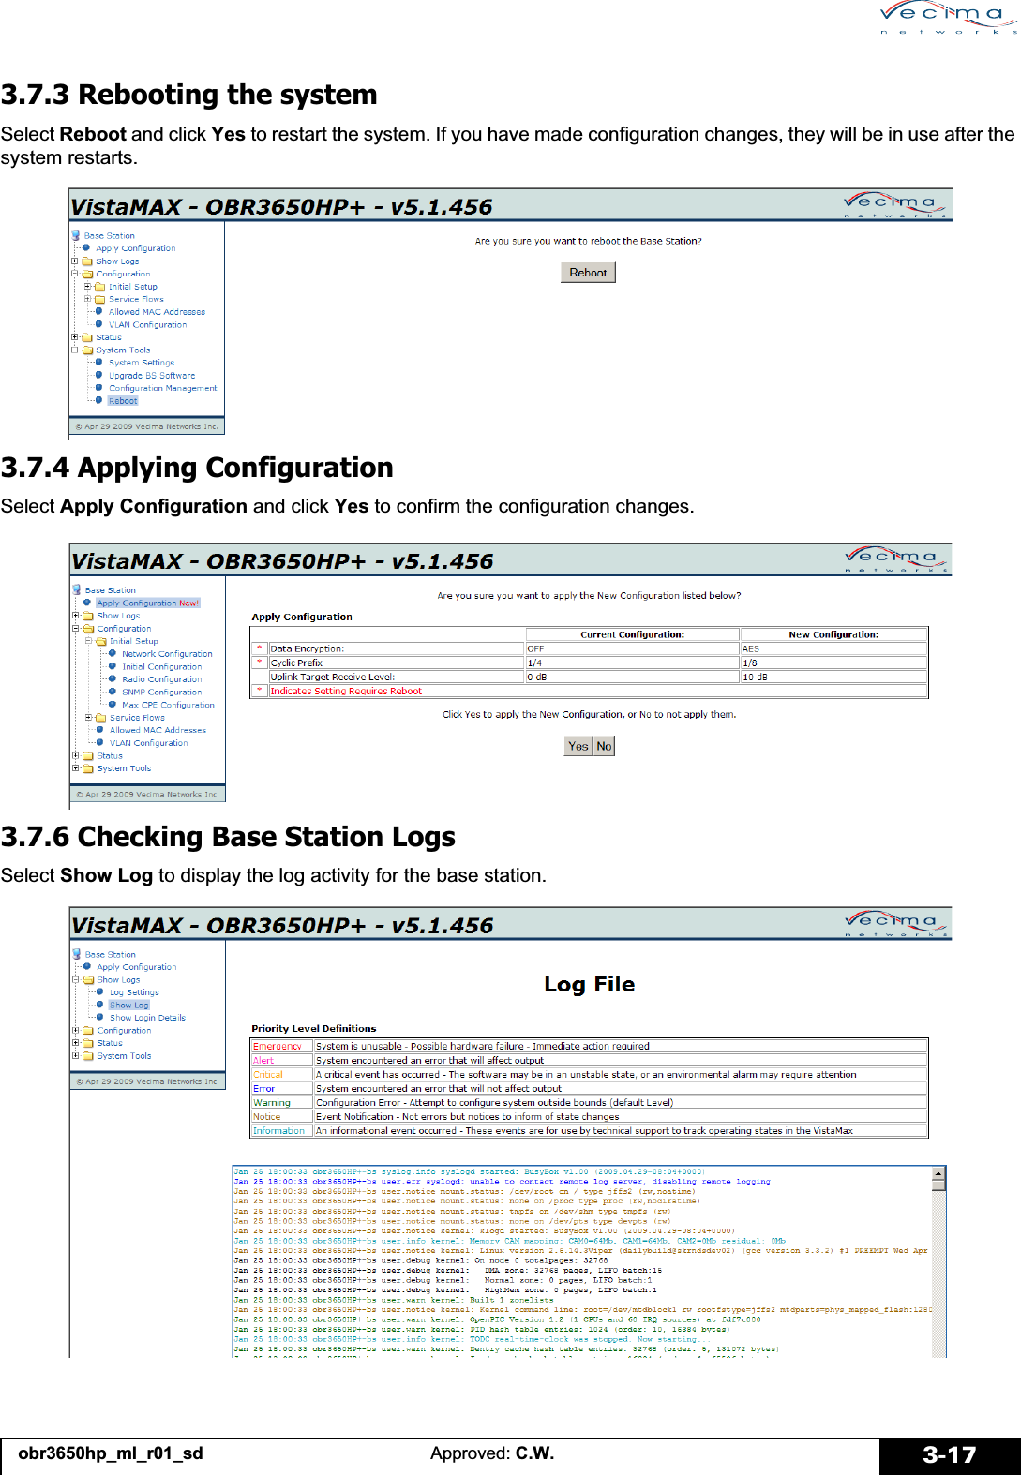Click the Reboot button confirming base station reboot
Viewport: 1021px width, 1475px height.
tap(588, 272)
